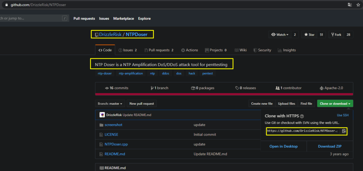Switch clone method via Use SSH
The image size is (363, 171).
pyautogui.click(x=343, y=115)
